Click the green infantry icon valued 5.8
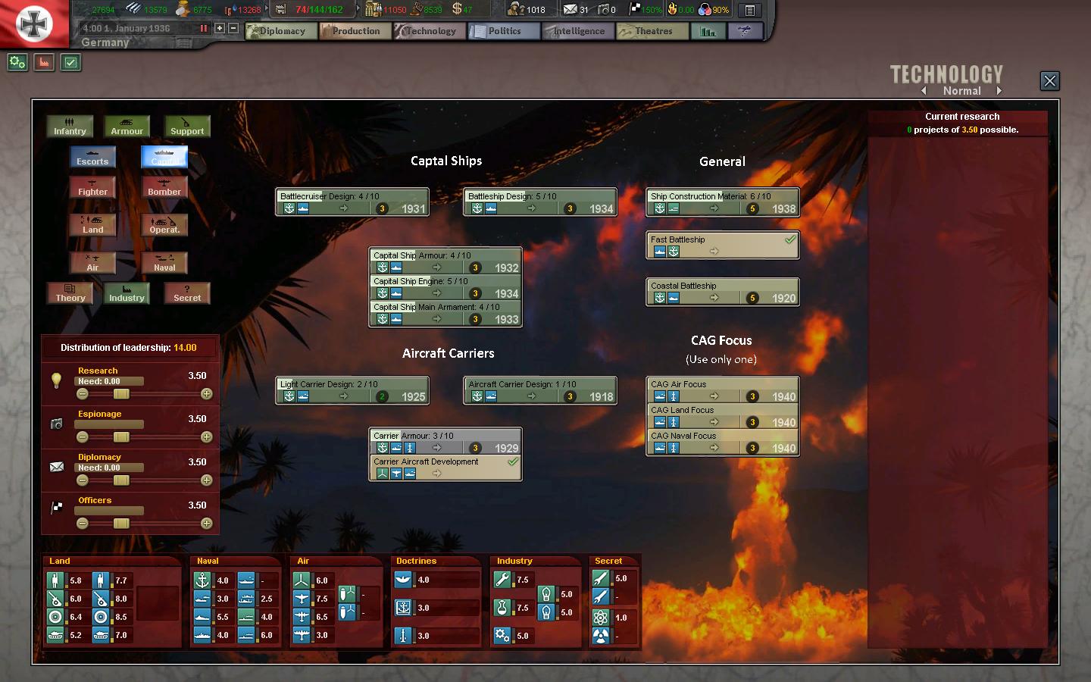Image resolution: width=1091 pixels, height=682 pixels. 55,580
